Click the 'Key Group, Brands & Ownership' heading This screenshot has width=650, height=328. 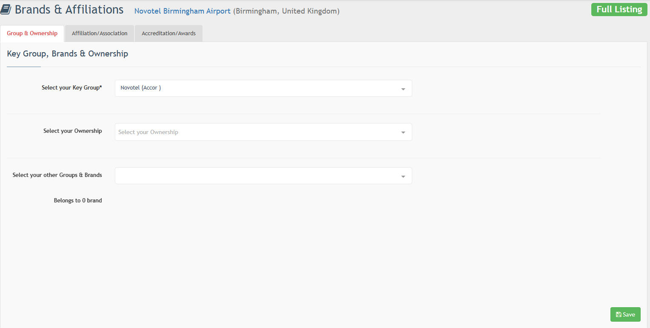pyautogui.click(x=68, y=54)
